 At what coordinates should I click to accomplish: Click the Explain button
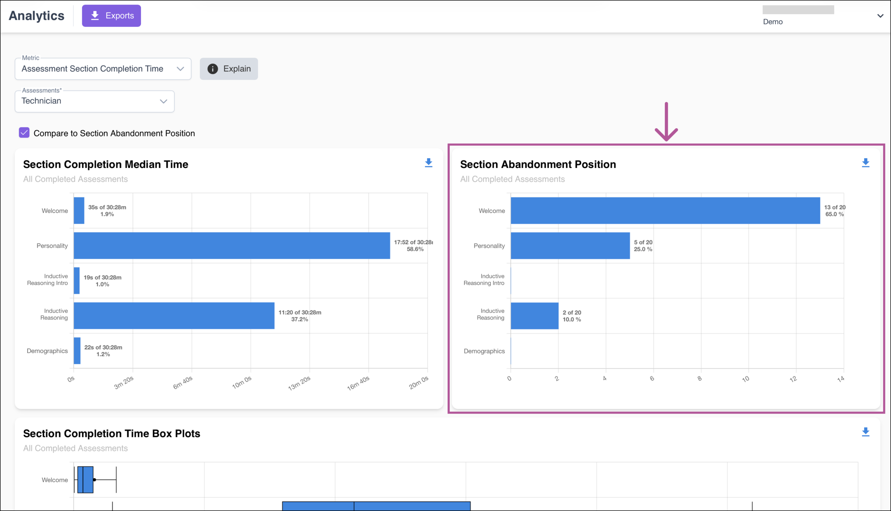(229, 69)
